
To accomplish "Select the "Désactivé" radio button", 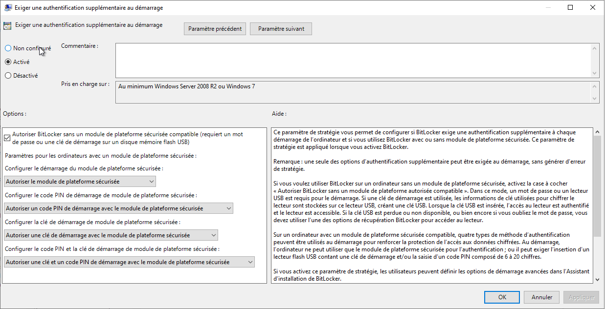I will [8, 76].
